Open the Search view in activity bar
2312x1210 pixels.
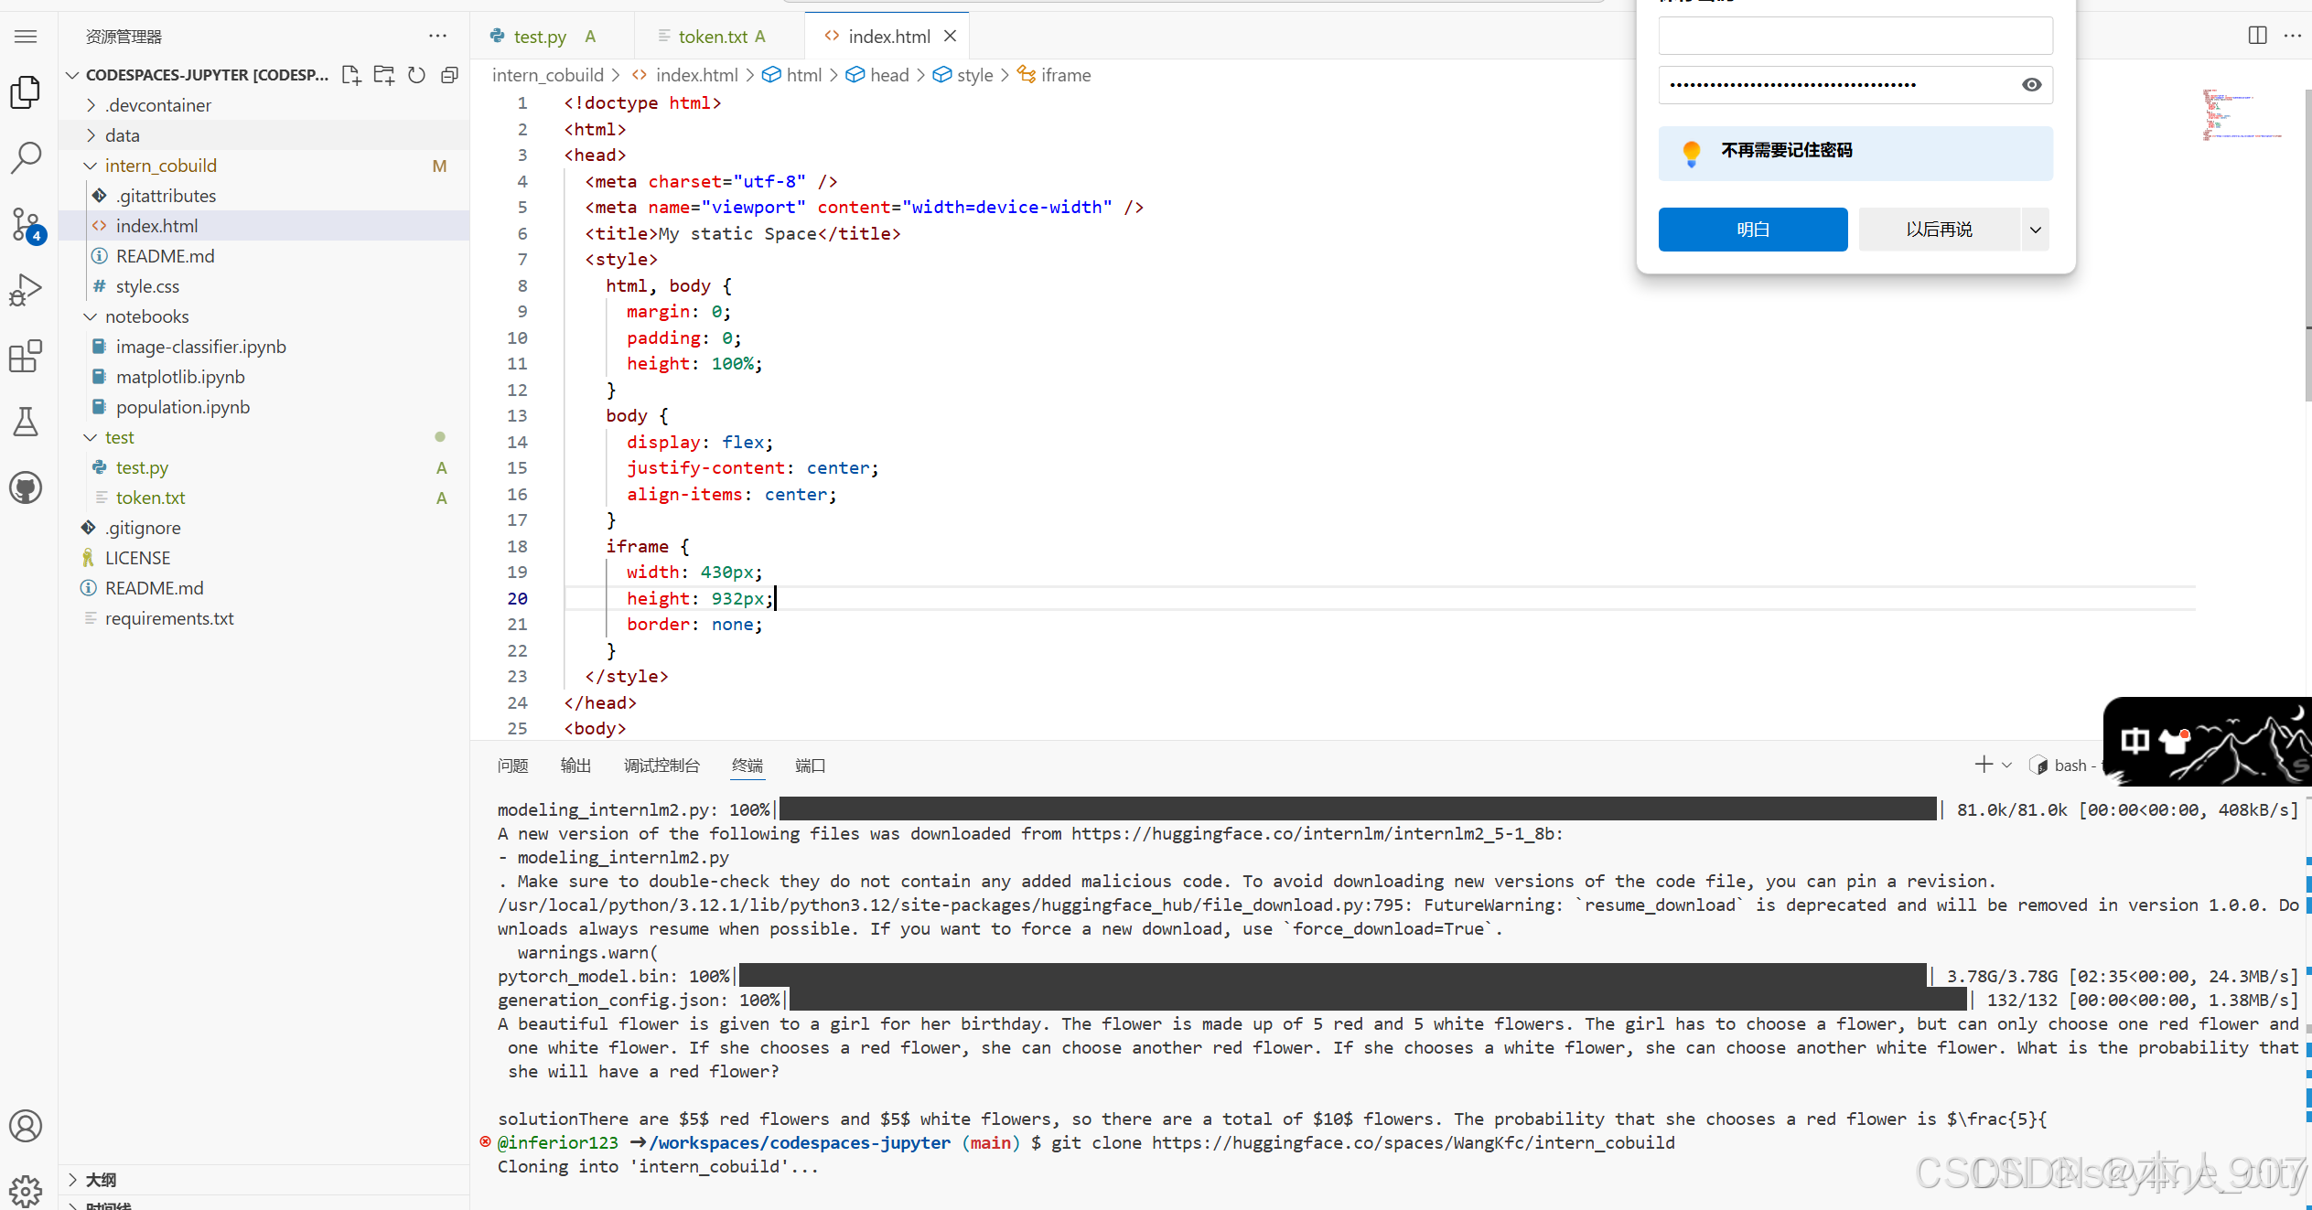pos(26,157)
